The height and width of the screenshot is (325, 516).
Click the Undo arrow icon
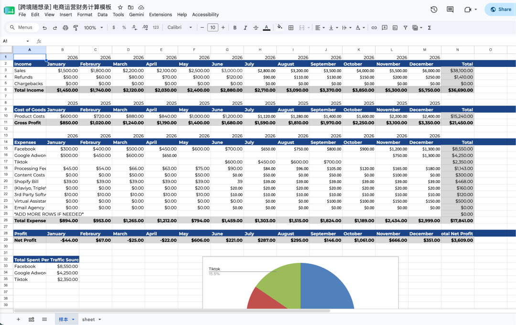[x=45, y=28]
